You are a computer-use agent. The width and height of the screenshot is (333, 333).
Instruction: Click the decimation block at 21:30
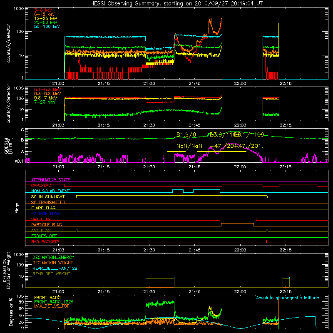[x=160, y=282]
